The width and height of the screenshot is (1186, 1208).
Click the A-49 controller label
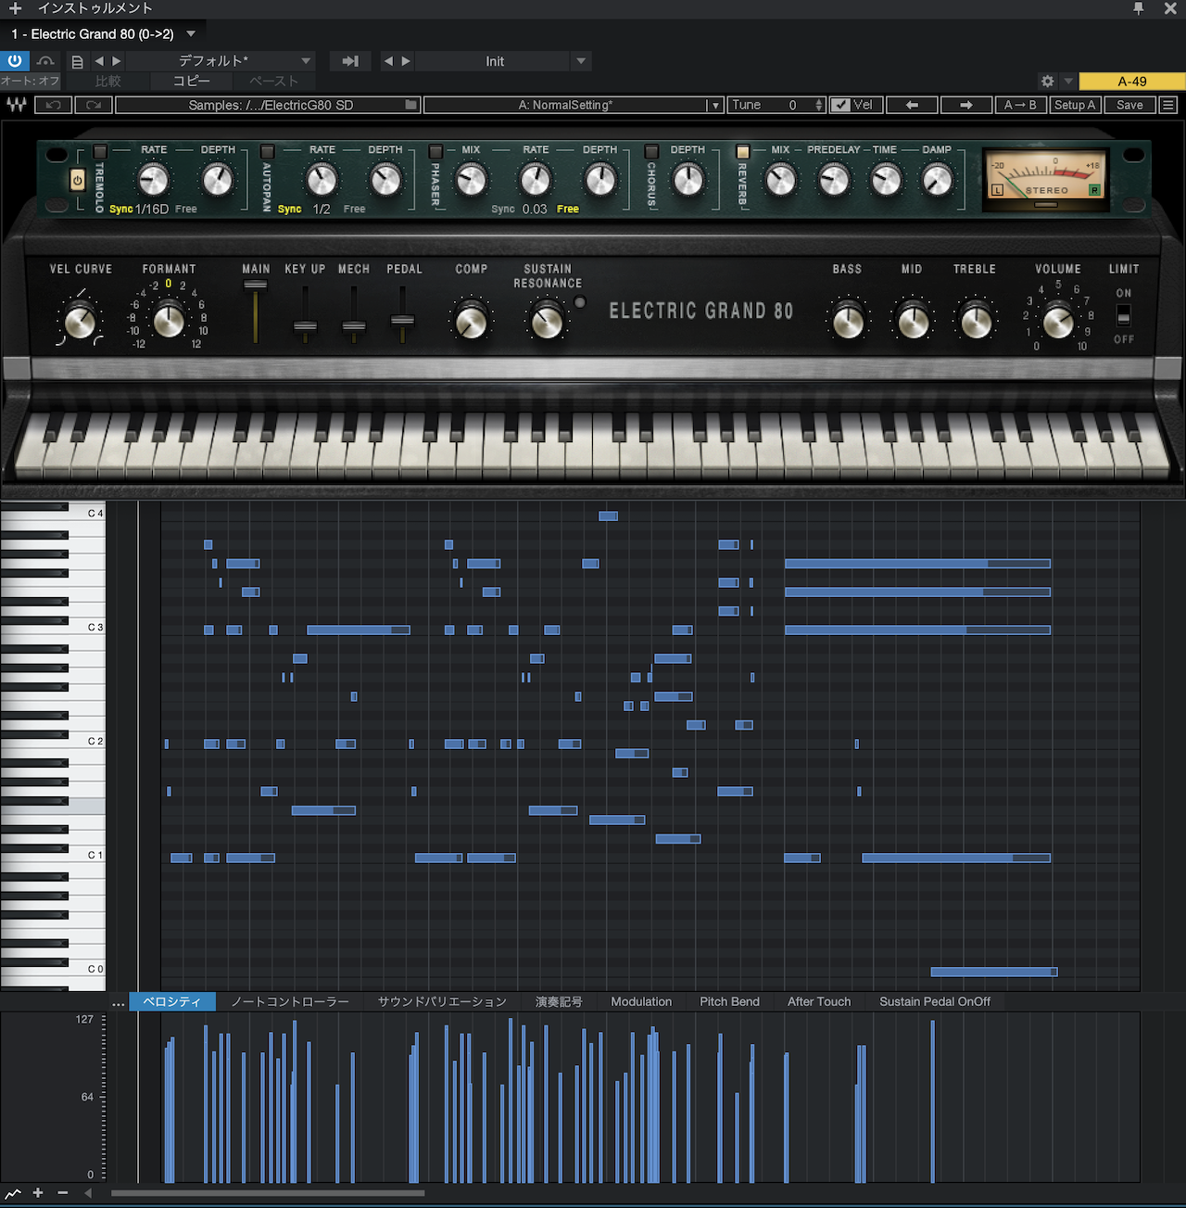tap(1131, 81)
